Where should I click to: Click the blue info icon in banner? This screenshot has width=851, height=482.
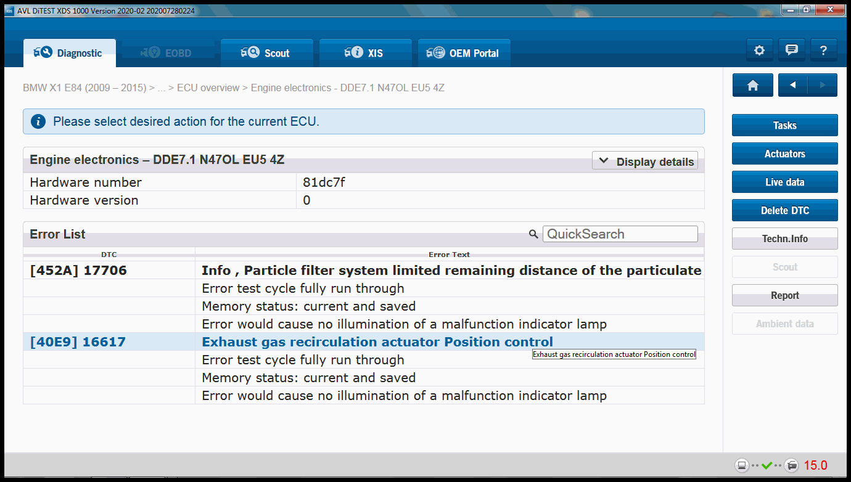pos(38,121)
